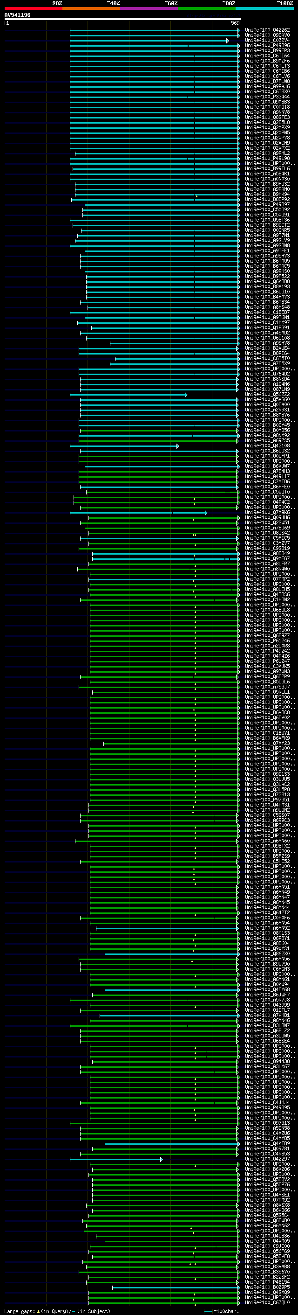The height and width of the screenshot is (1315, 298).
Task: Click label UniRef100_Q42297
Action: pyautogui.click(x=267, y=1159)
